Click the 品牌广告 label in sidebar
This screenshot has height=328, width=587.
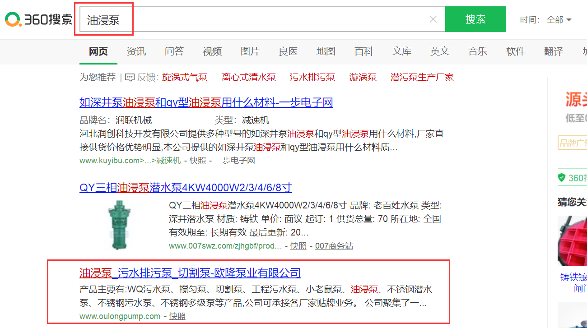click(573, 143)
